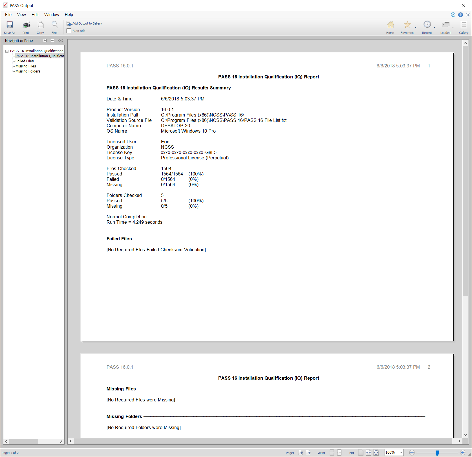Open the Edit menu
The image size is (472, 457).
click(x=35, y=15)
